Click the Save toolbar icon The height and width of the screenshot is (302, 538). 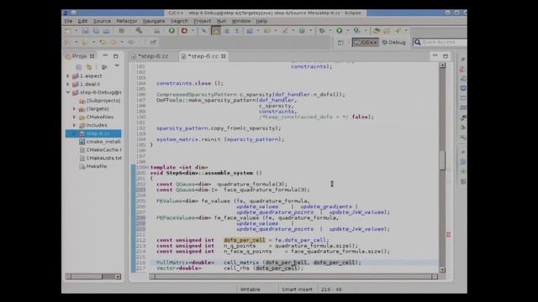[x=86, y=31]
